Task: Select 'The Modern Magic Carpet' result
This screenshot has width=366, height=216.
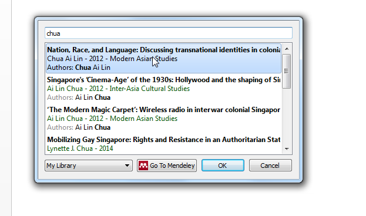Action: pos(163,119)
